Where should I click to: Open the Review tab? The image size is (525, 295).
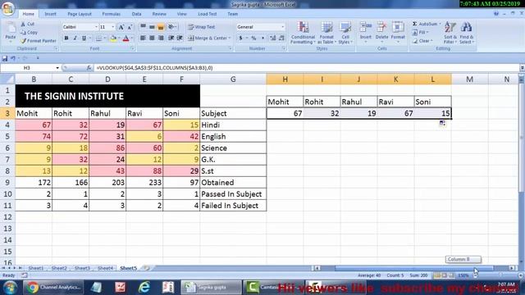(x=159, y=14)
